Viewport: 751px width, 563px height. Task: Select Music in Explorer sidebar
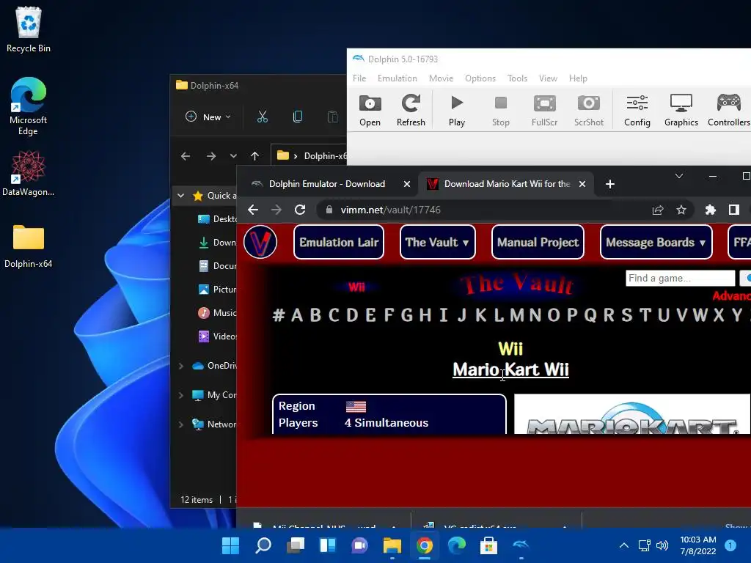217,312
